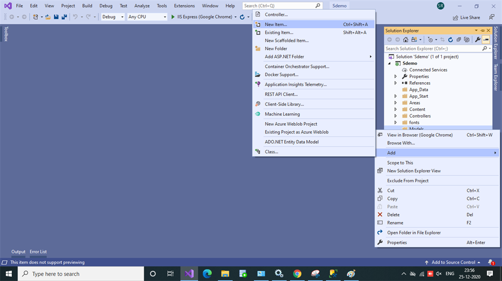Image resolution: width=502 pixels, height=281 pixels.
Task: Select Controller... in the Add submenu
Action: (314, 14)
